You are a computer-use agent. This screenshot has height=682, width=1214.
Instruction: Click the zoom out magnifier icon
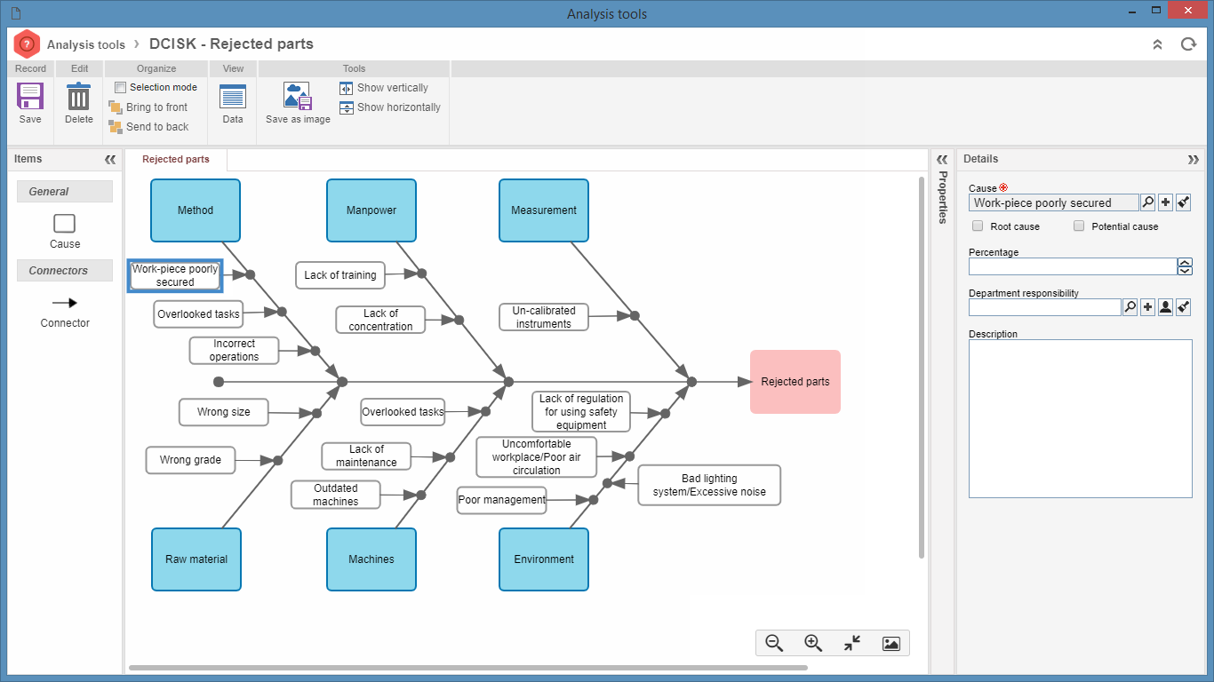tap(774, 643)
